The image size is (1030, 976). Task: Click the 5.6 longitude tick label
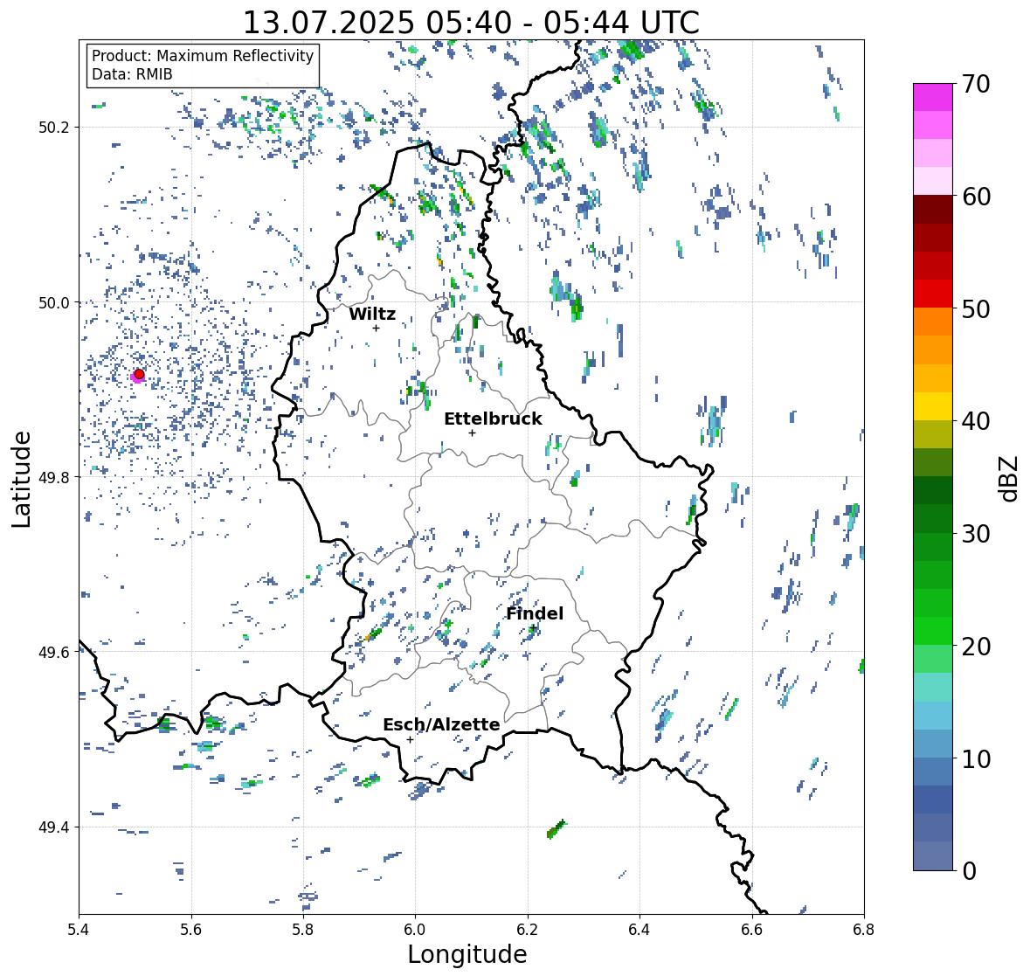click(x=191, y=930)
